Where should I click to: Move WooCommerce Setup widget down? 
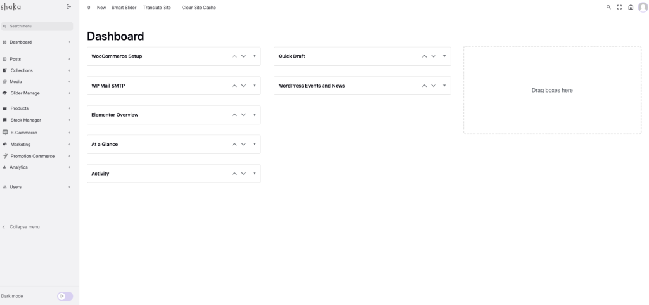(x=243, y=56)
